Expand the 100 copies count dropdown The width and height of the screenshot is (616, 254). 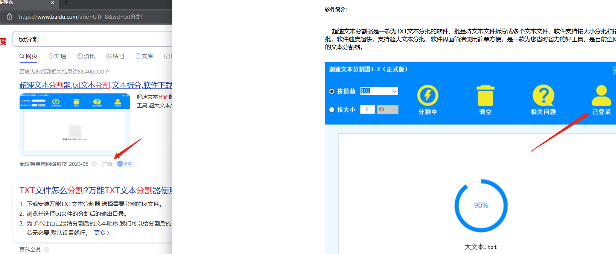(x=394, y=91)
